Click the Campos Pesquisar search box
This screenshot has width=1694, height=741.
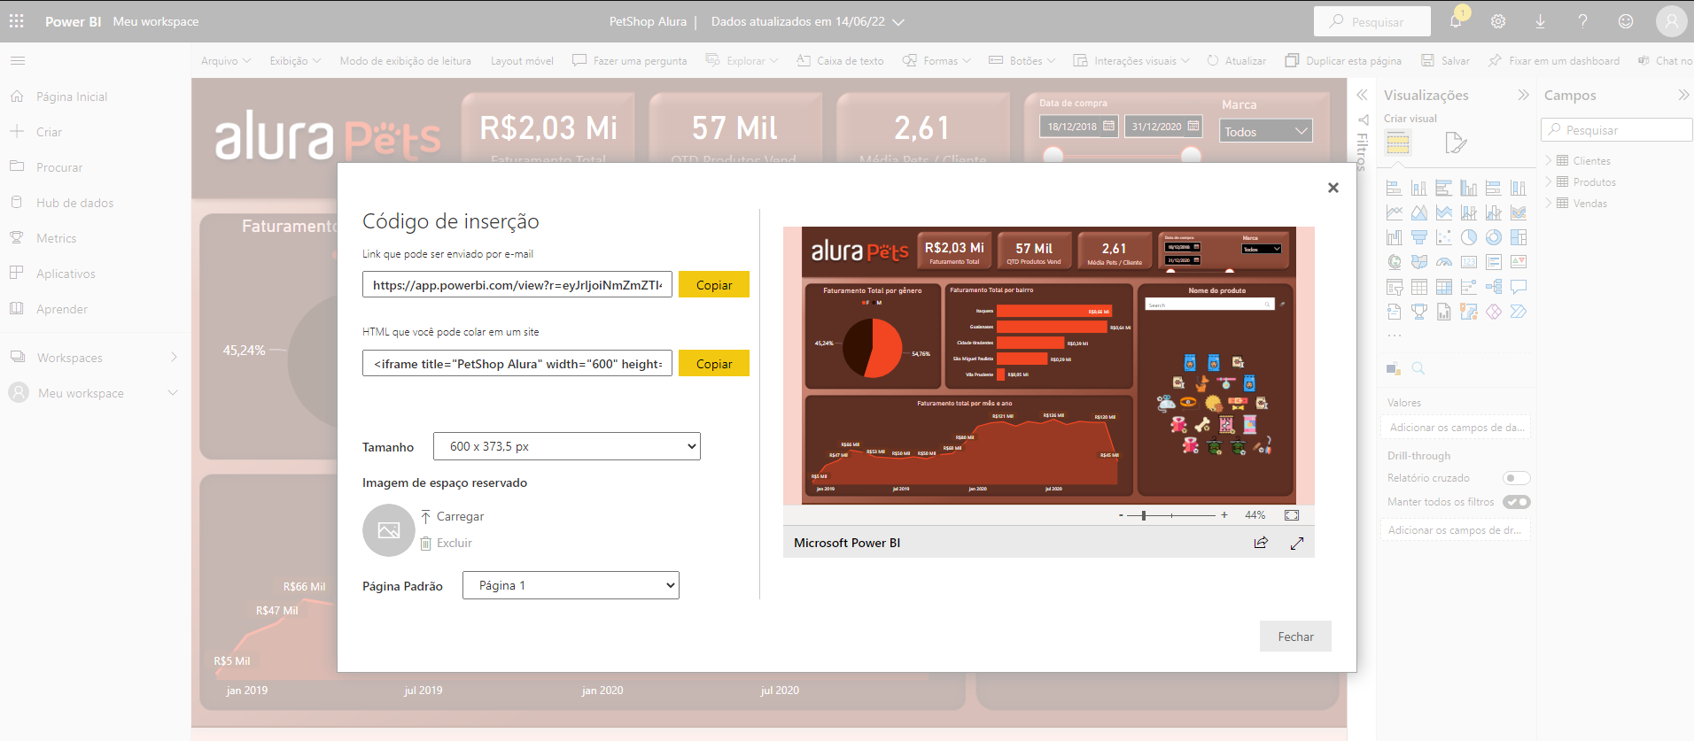click(1617, 130)
